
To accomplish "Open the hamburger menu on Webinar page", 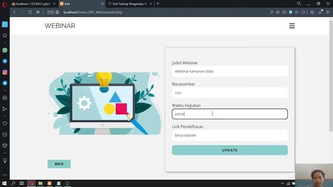I will tap(292, 26).
